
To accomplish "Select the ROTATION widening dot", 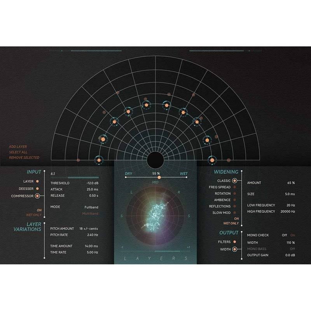I will (x=234, y=194).
